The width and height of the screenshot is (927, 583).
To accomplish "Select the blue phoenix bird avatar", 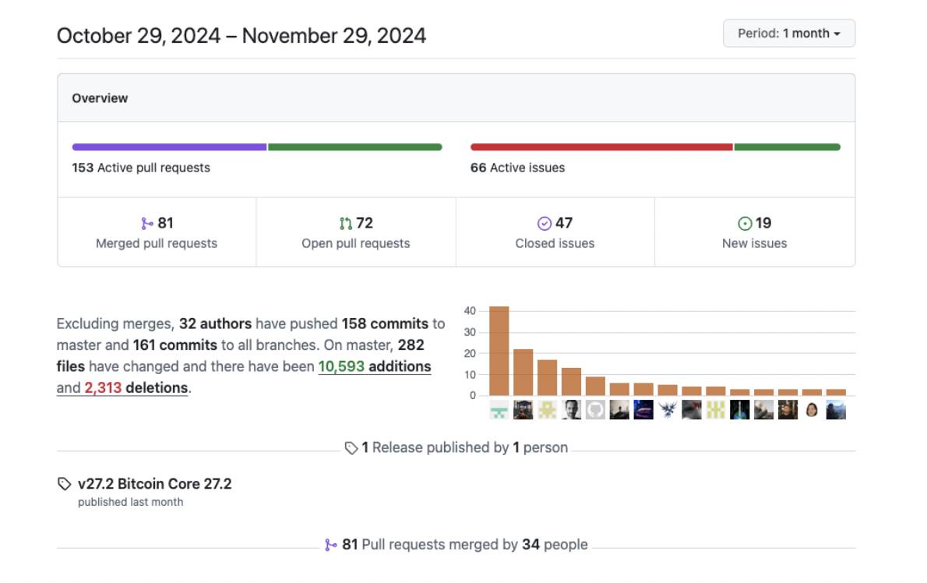I will point(667,409).
